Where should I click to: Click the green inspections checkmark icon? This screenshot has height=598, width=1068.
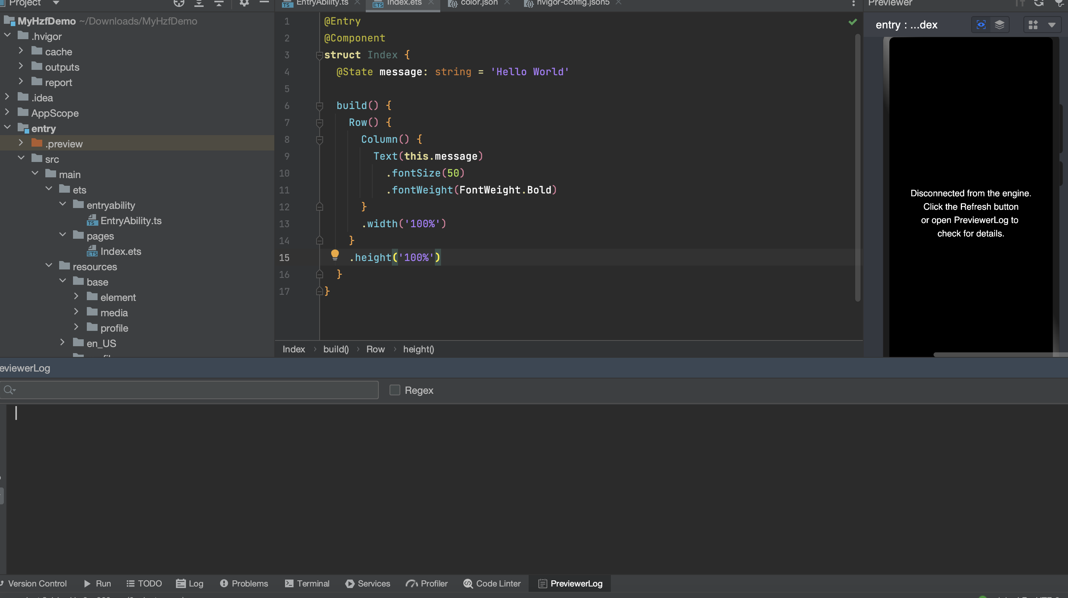click(852, 22)
